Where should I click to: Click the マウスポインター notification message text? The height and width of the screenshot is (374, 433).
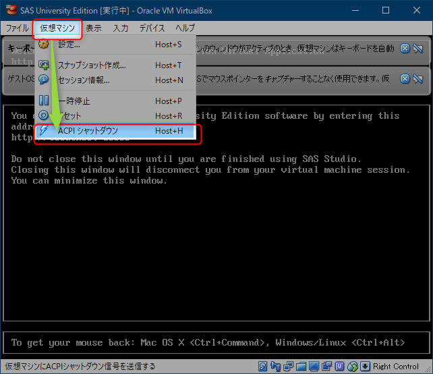(293, 79)
